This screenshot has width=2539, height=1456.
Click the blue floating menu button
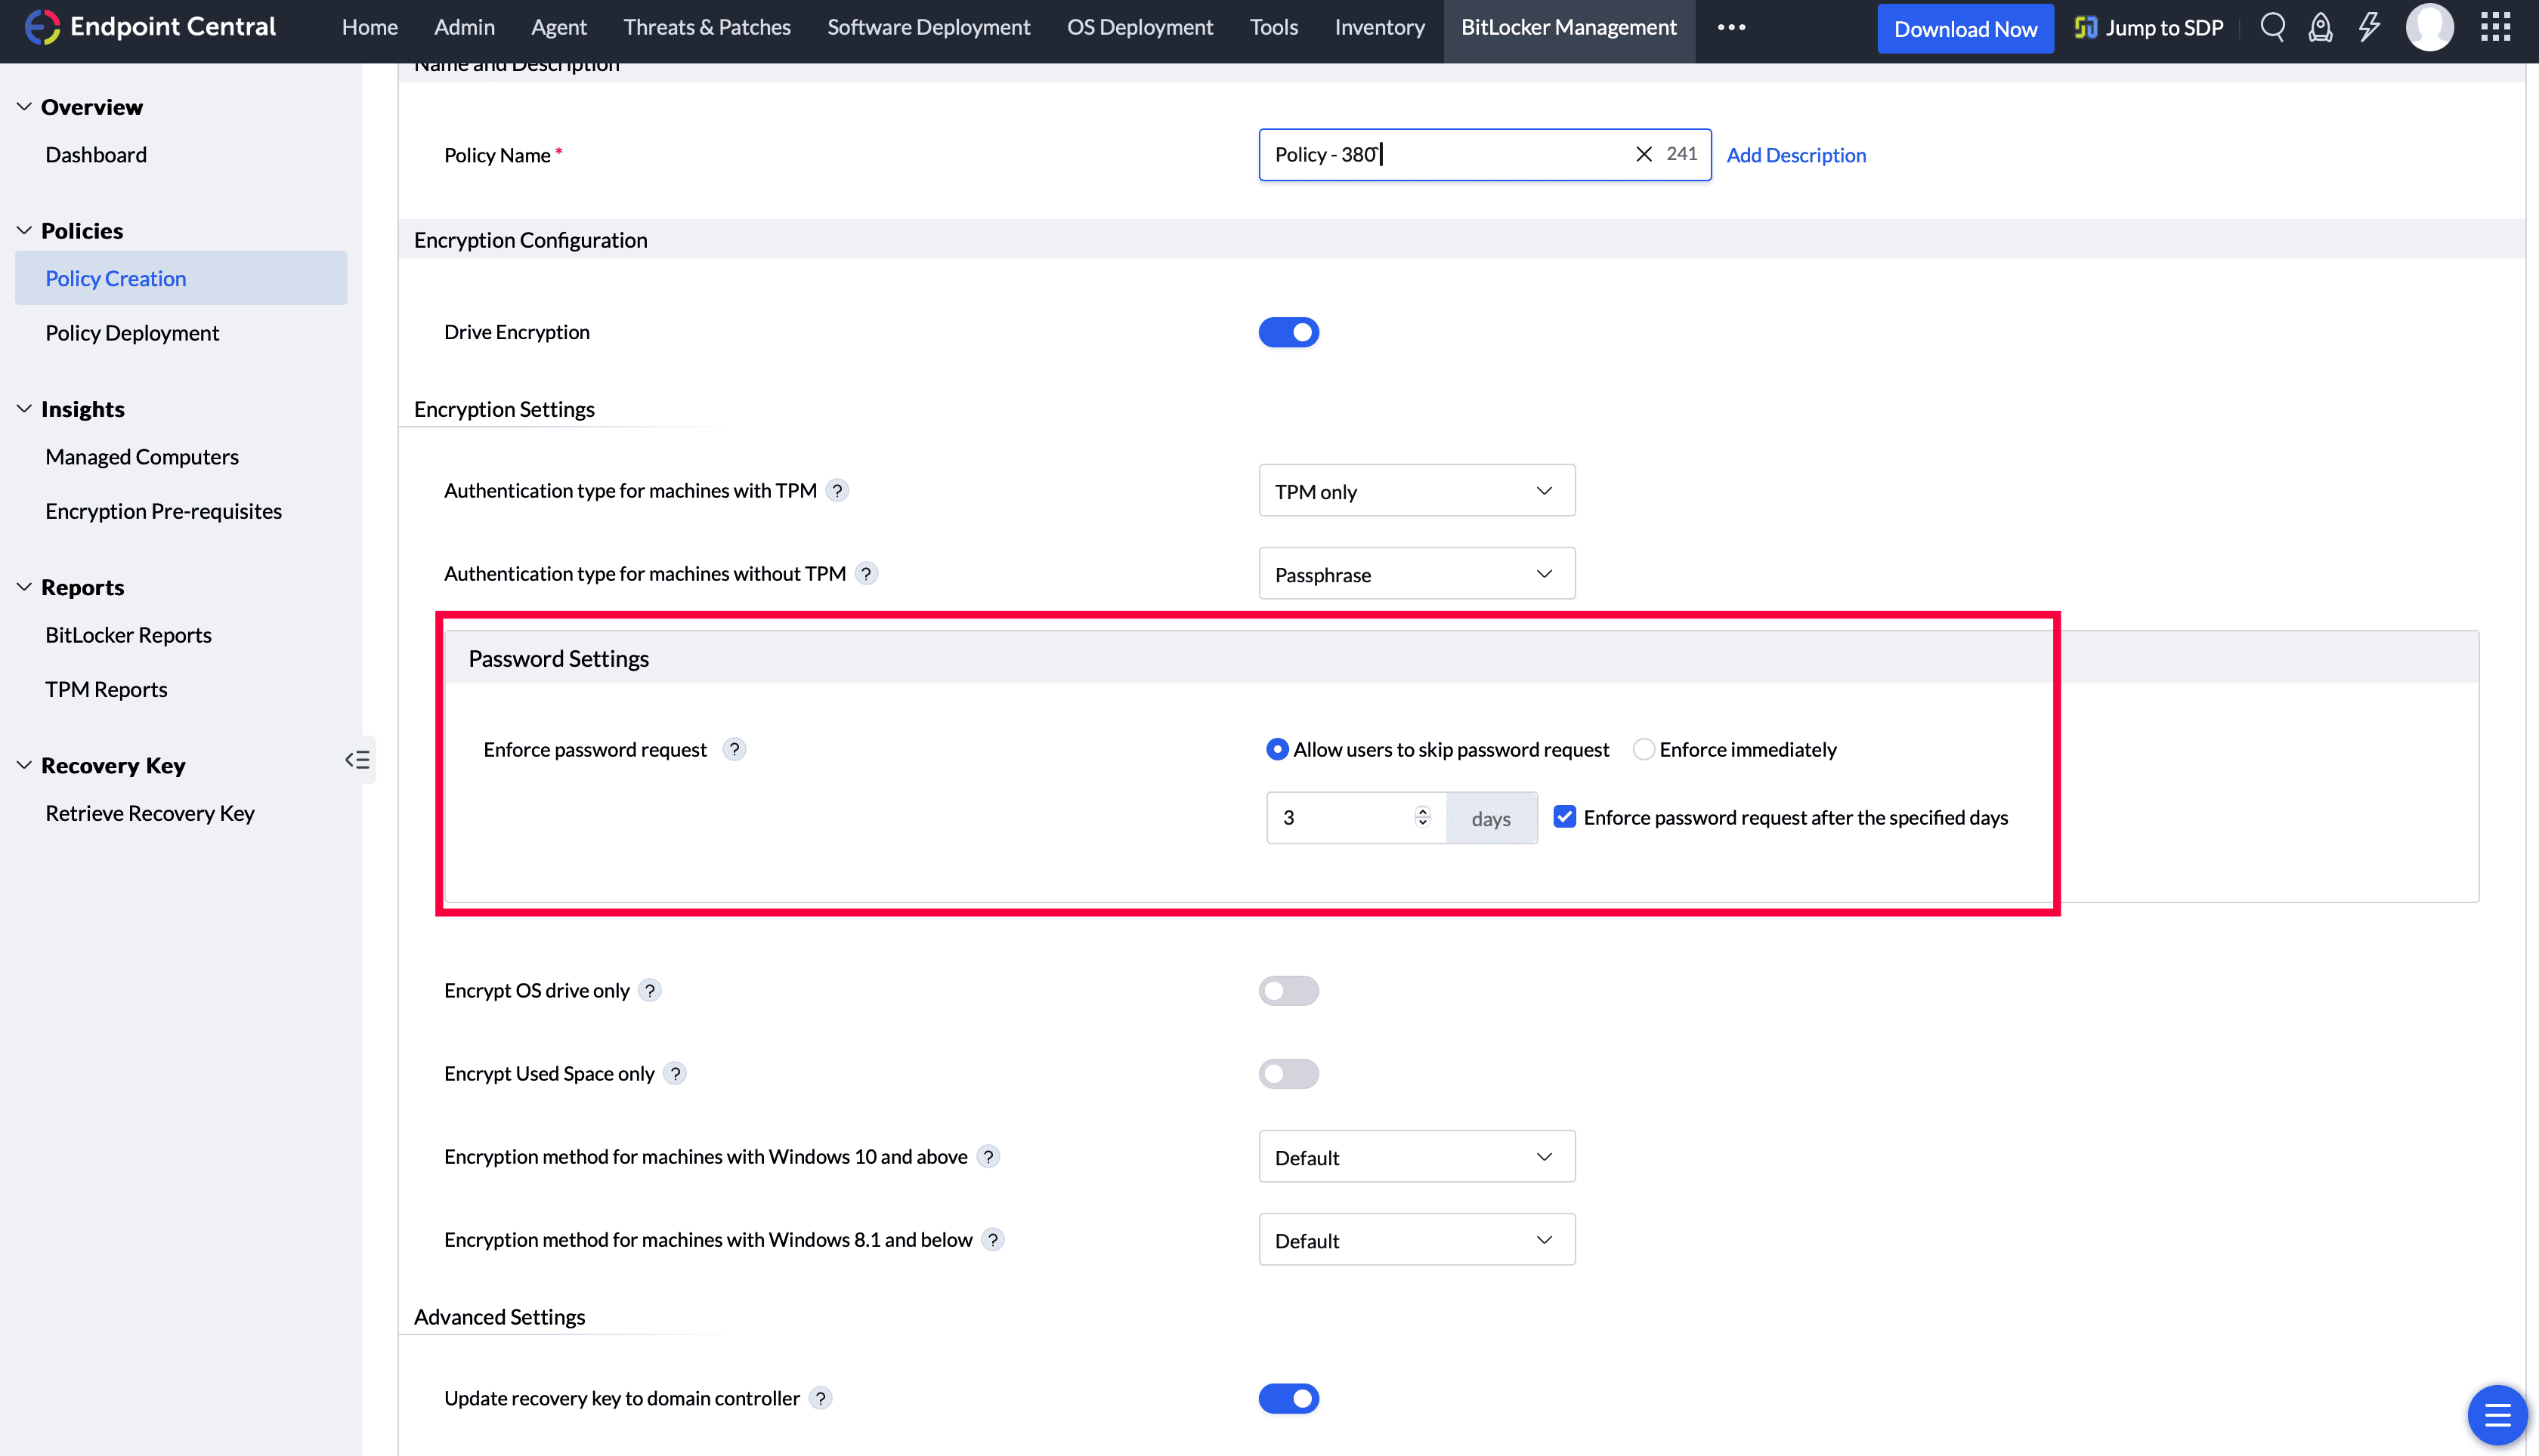pos(2497,1415)
